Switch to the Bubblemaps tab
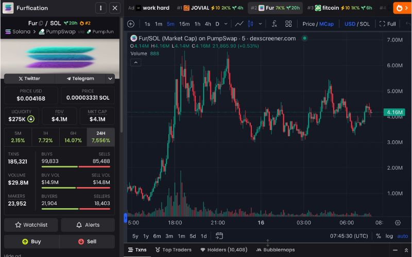Image resolution: width=412 pixels, height=257 pixels. [276, 250]
